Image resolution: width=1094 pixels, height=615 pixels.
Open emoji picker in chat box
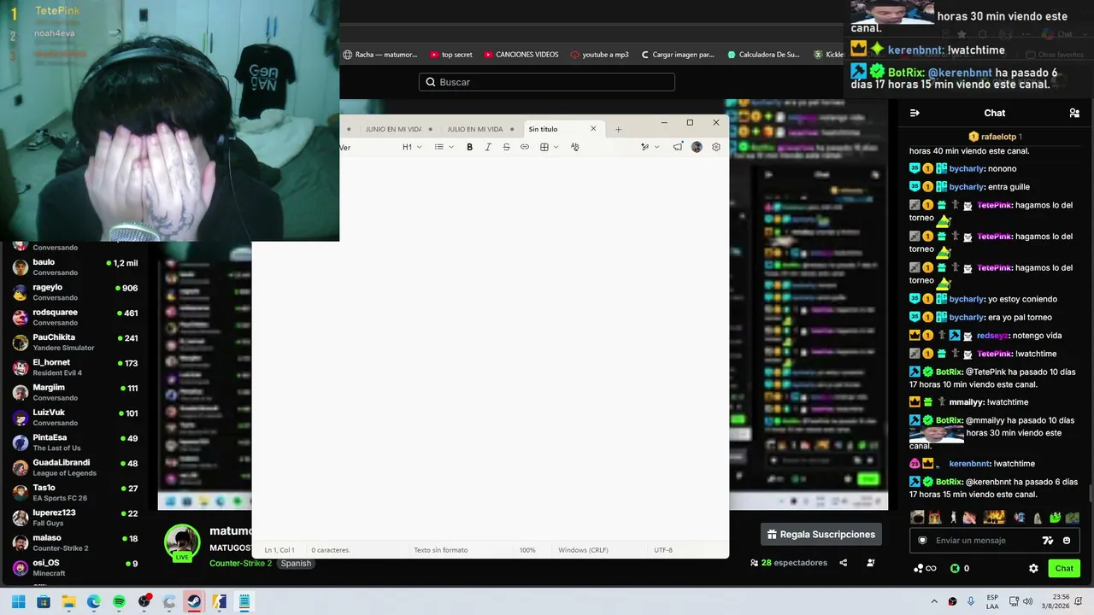tap(1067, 541)
